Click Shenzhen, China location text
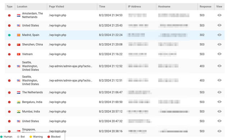The height and width of the screenshot is (140, 230). [x=32, y=45]
